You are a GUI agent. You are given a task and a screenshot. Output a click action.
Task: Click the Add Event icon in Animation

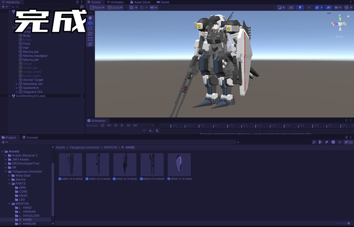click(x=158, y=131)
